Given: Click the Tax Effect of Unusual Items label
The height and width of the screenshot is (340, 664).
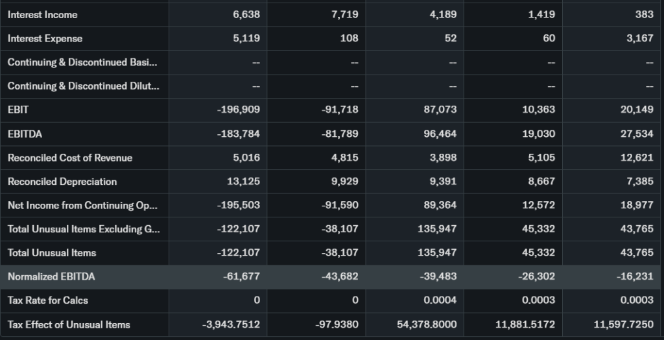Looking at the screenshot, I should pyautogui.click(x=69, y=324).
